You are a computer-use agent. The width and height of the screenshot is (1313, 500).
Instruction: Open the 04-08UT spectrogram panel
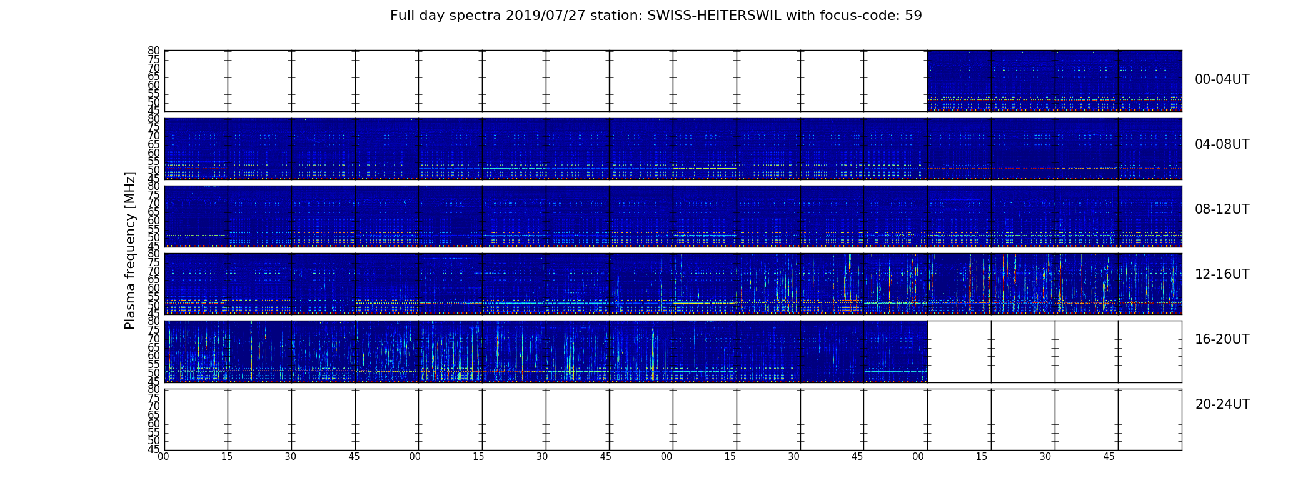click(673, 149)
